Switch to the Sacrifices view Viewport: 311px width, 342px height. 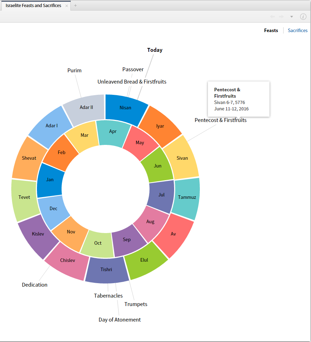pos(298,30)
